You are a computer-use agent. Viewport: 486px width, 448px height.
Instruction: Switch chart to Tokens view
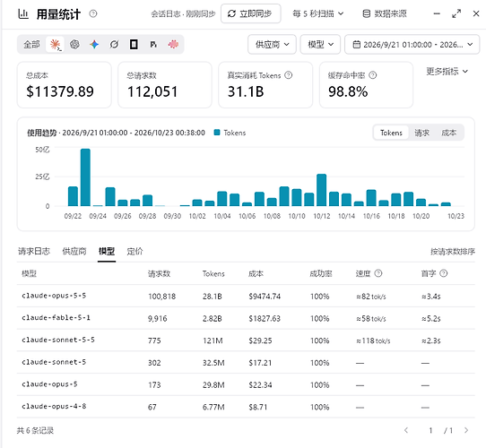pos(391,133)
